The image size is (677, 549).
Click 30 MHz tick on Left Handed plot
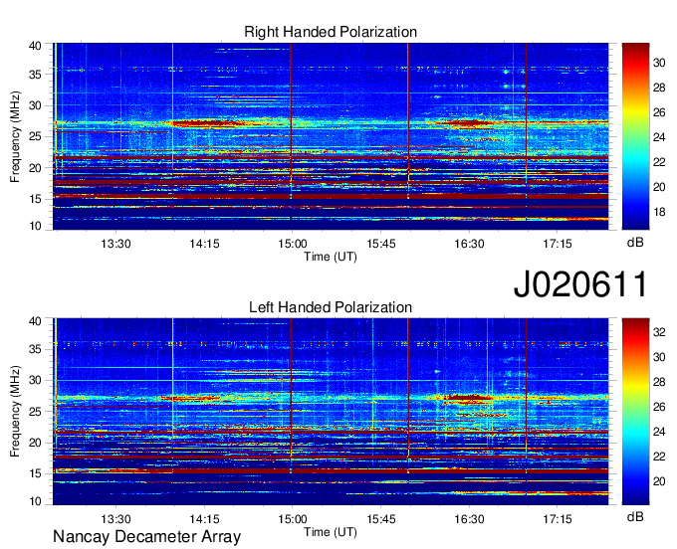35,380
